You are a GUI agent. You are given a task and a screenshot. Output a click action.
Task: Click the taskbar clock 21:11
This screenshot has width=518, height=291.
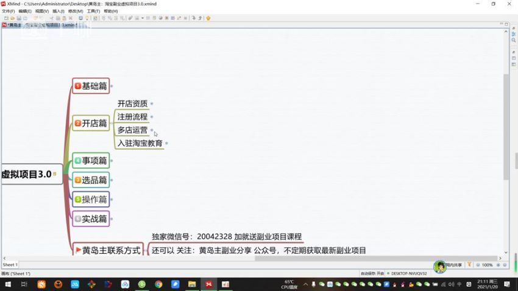point(488,284)
